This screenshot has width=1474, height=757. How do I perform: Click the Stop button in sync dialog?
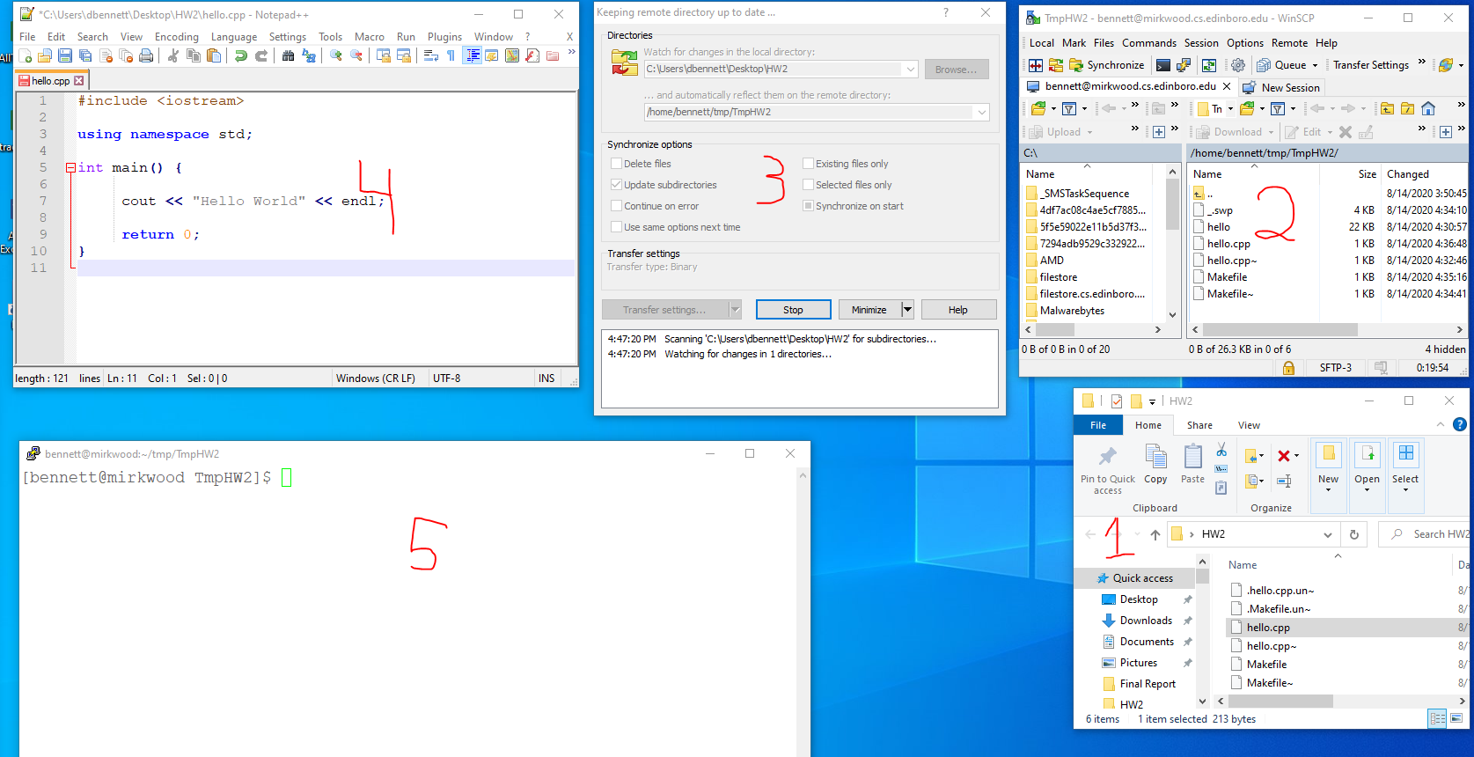tap(793, 310)
